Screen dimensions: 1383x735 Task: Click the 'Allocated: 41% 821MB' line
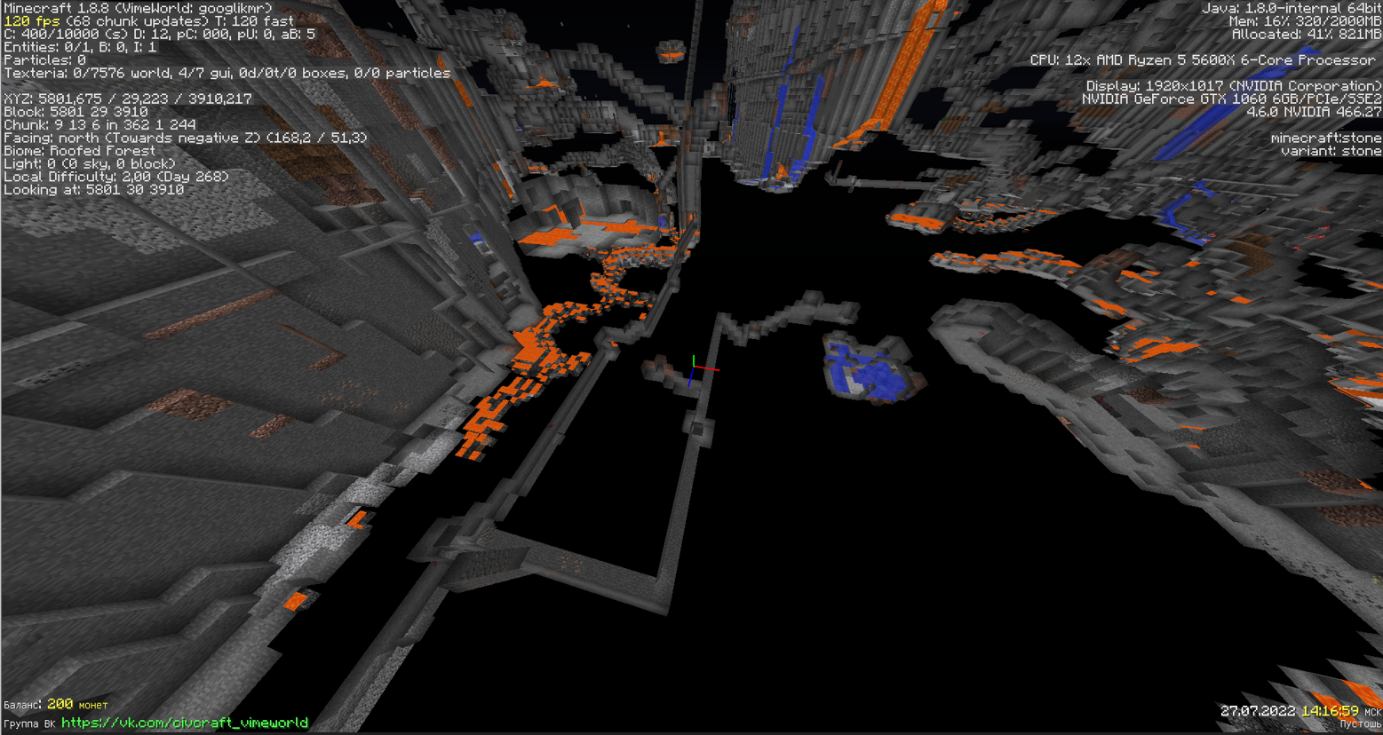click(x=1307, y=34)
